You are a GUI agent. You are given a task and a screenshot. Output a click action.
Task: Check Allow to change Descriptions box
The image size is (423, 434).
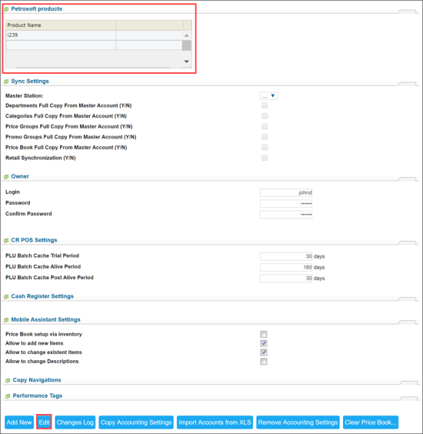pos(264,362)
